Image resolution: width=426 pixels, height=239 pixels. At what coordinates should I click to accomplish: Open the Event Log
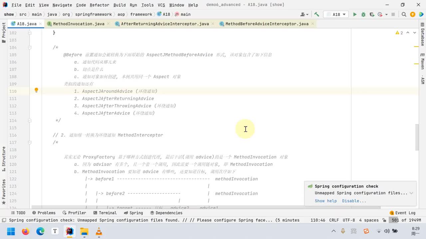[403, 213]
